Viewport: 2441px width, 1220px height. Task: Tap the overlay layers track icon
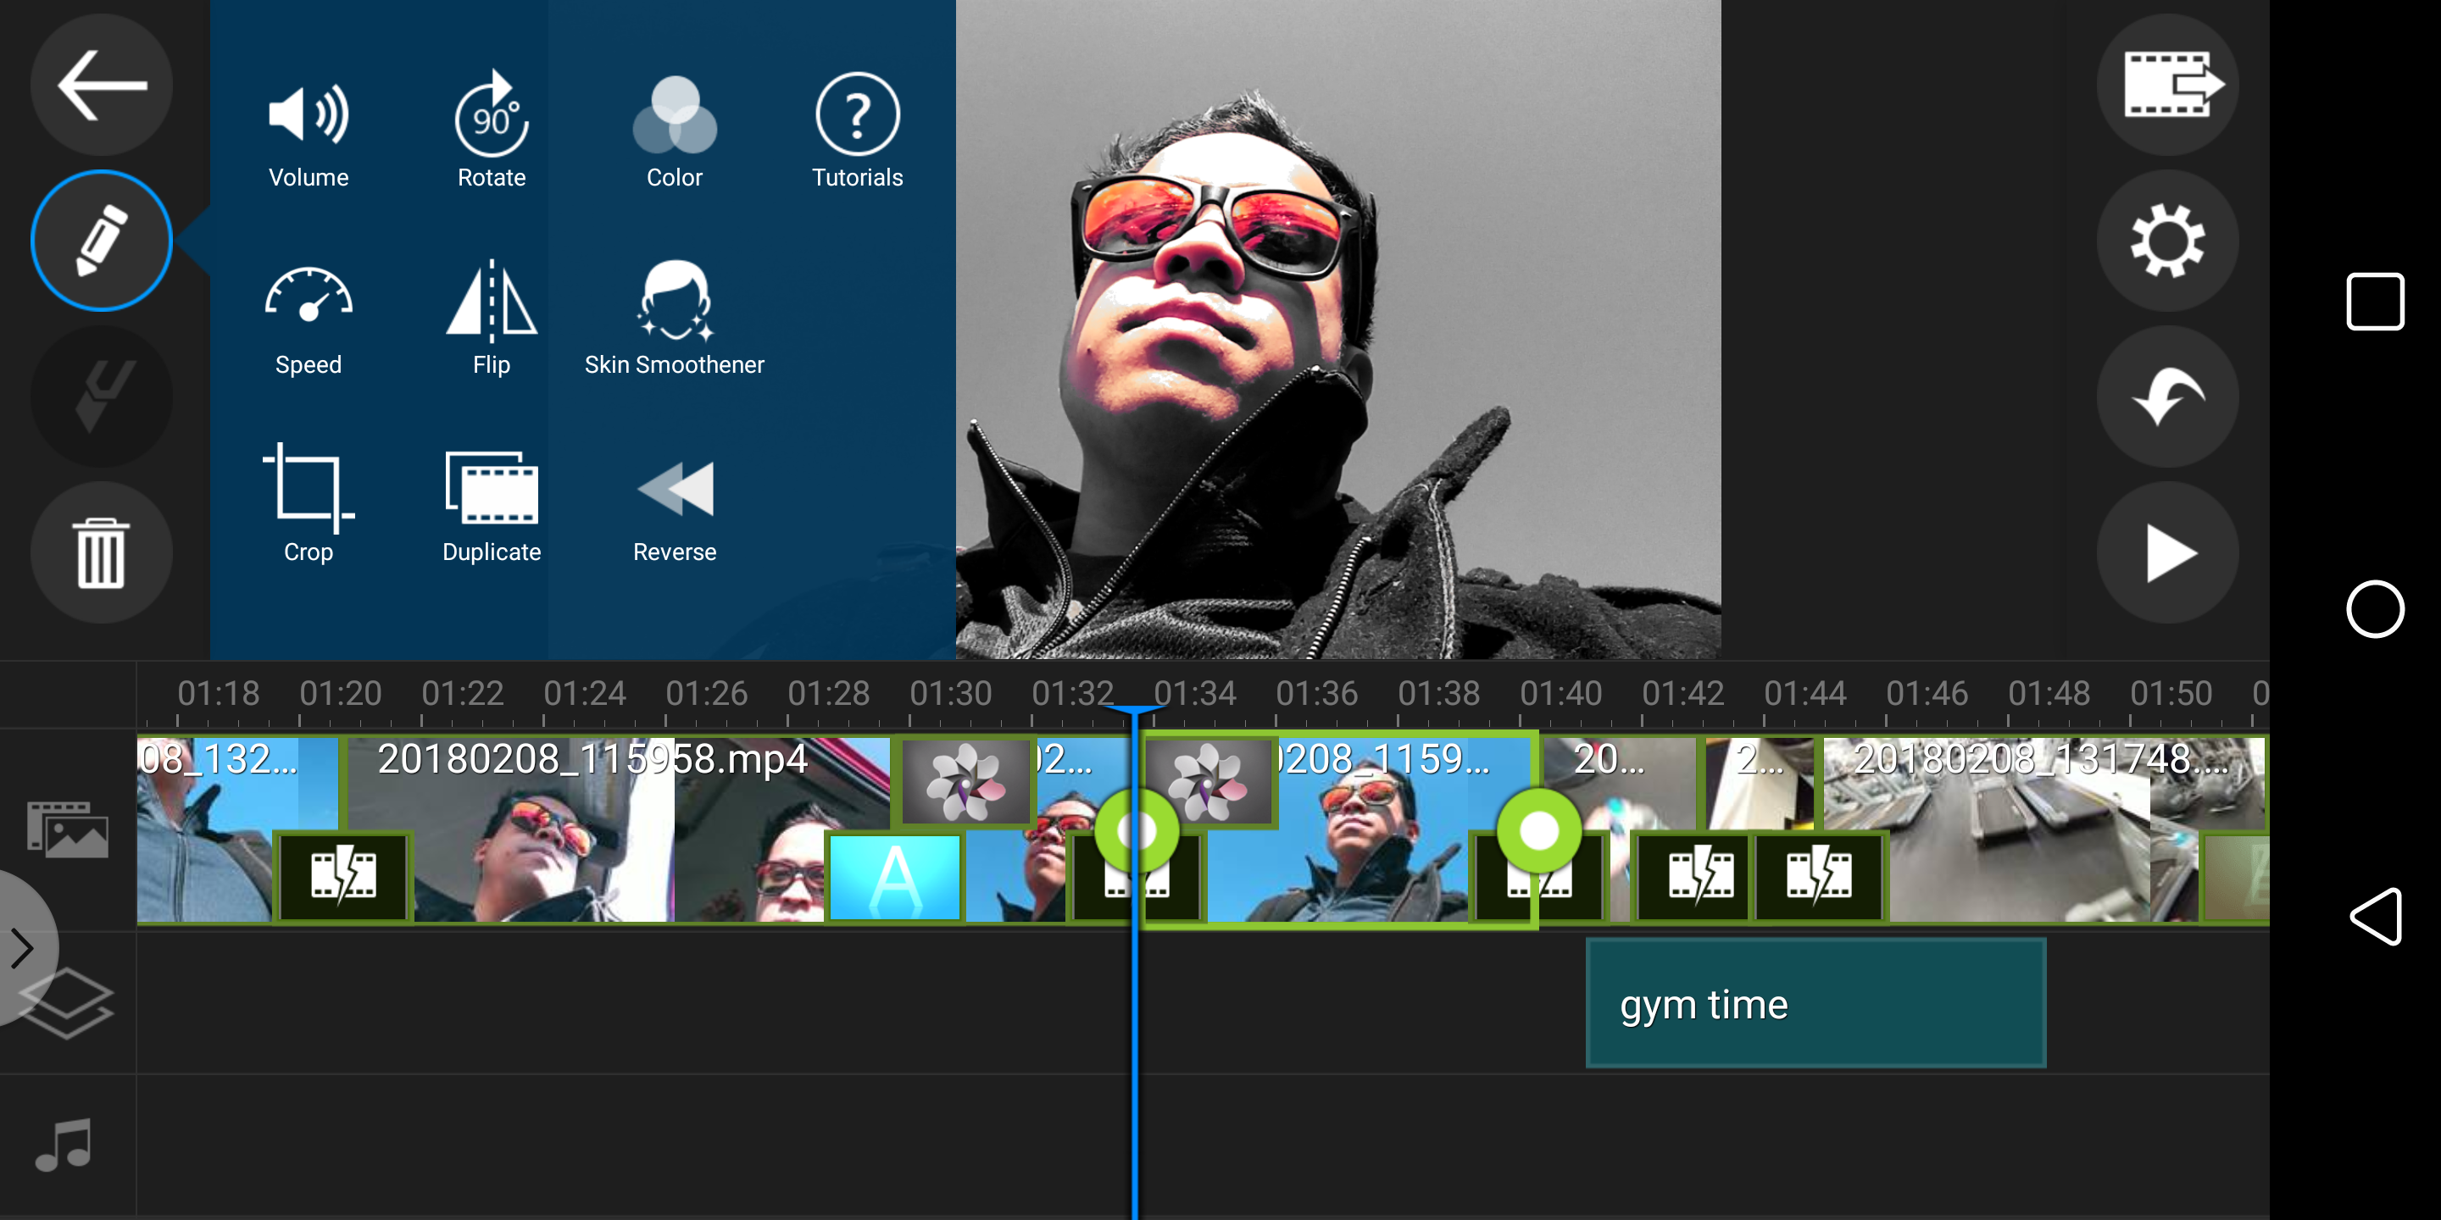(66, 1002)
